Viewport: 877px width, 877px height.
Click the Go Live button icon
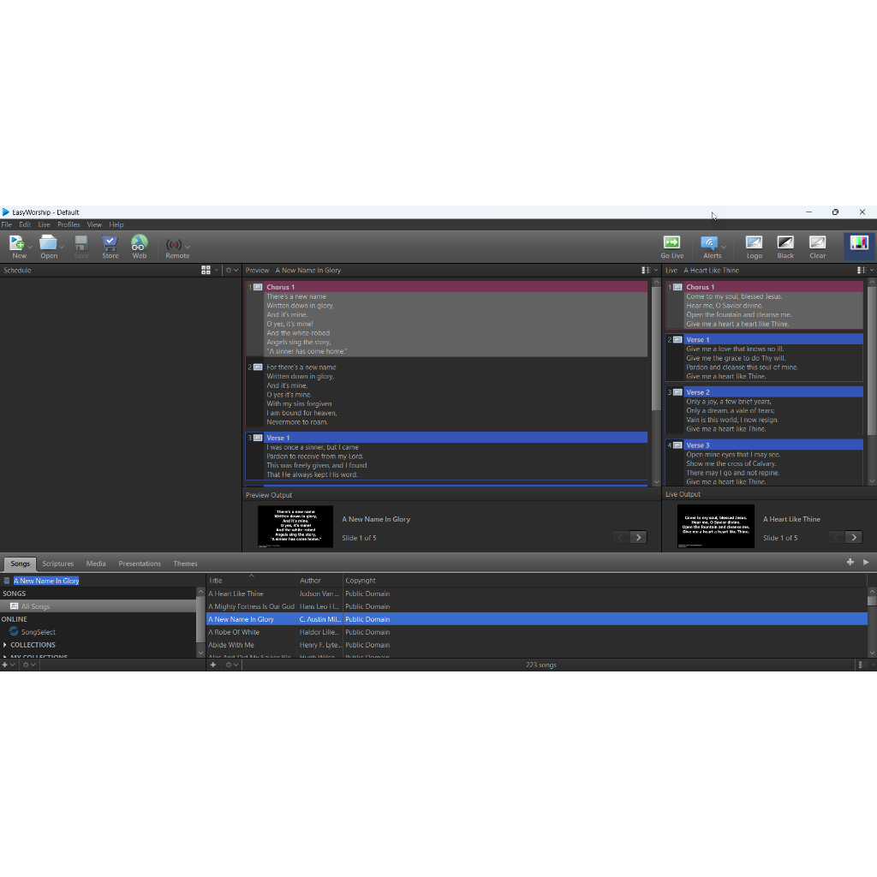pos(671,243)
